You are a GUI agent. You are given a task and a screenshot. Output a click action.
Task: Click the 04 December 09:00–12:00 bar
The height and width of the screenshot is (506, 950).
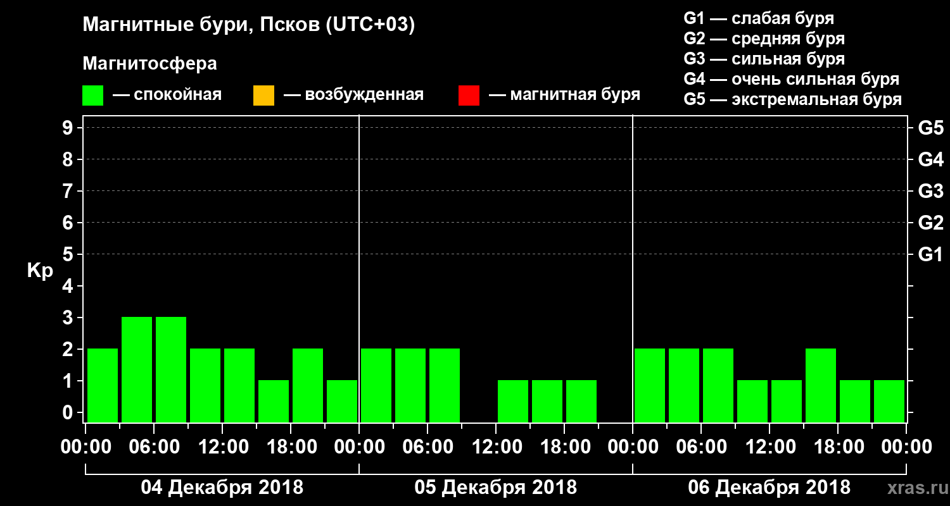[205, 385]
